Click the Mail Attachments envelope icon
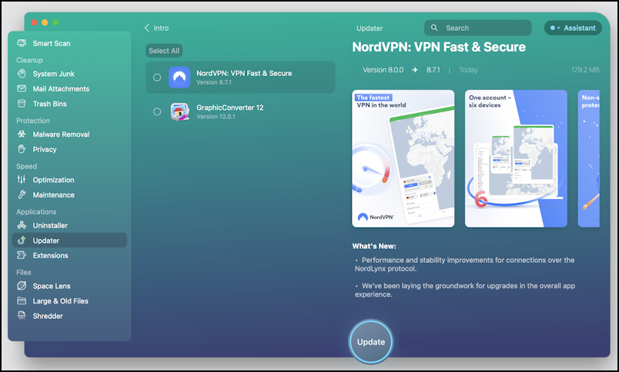Image resolution: width=619 pixels, height=372 pixels. click(22, 88)
